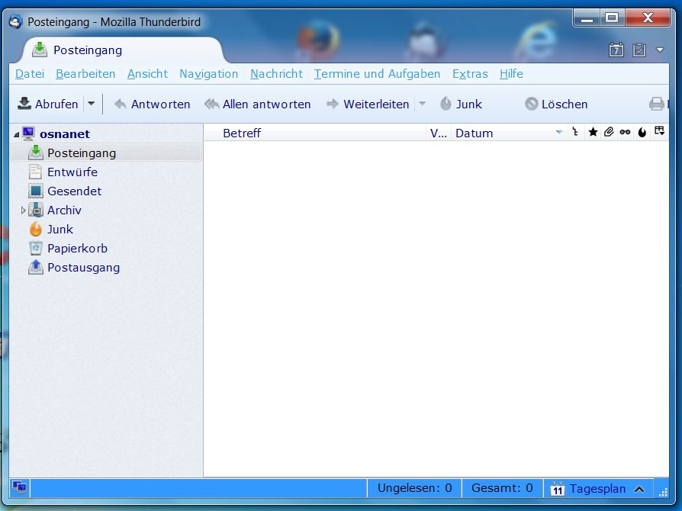Sort by starred column icon
Viewport: 682px width, 511px height.
593,132
